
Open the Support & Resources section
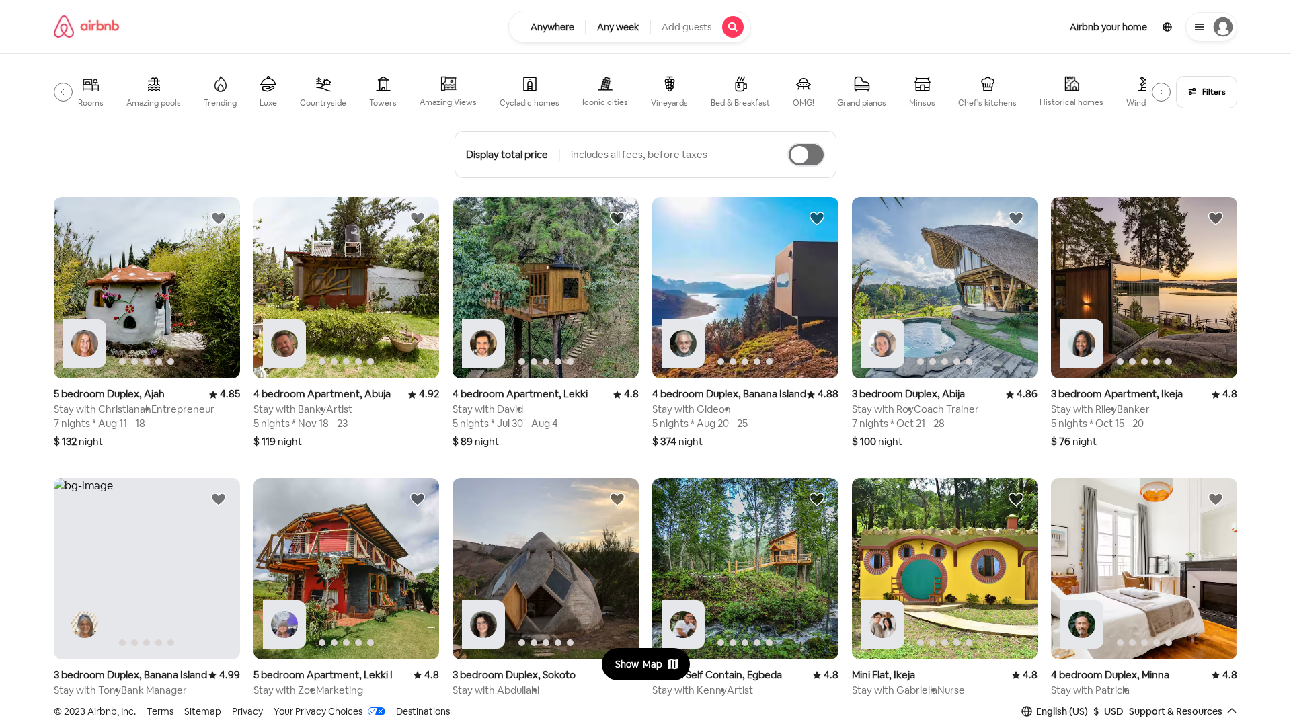click(x=1175, y=711)
